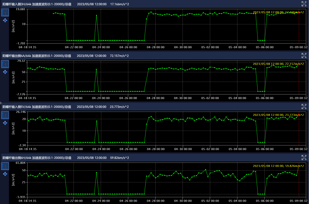Select the pan/move tool on 6H chart

tap(5, 174)
